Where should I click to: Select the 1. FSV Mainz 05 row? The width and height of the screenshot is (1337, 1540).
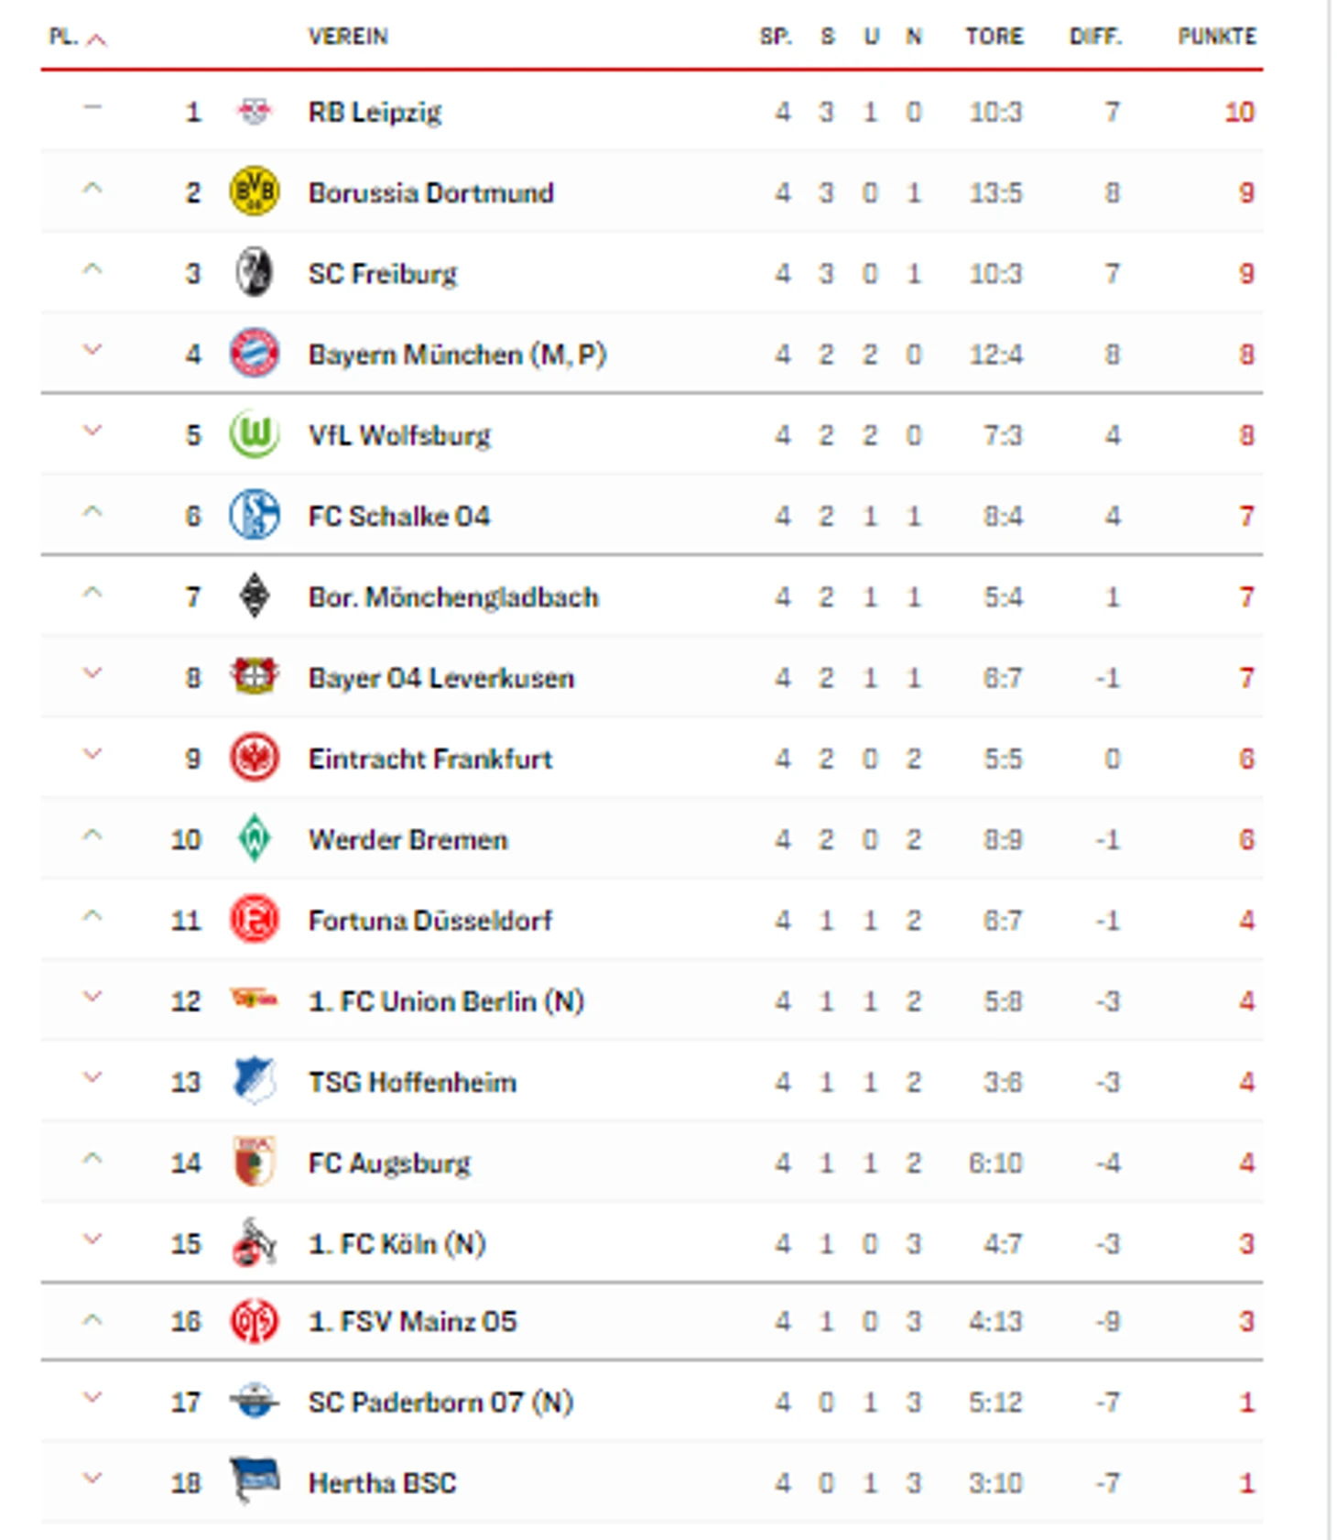652,1321
